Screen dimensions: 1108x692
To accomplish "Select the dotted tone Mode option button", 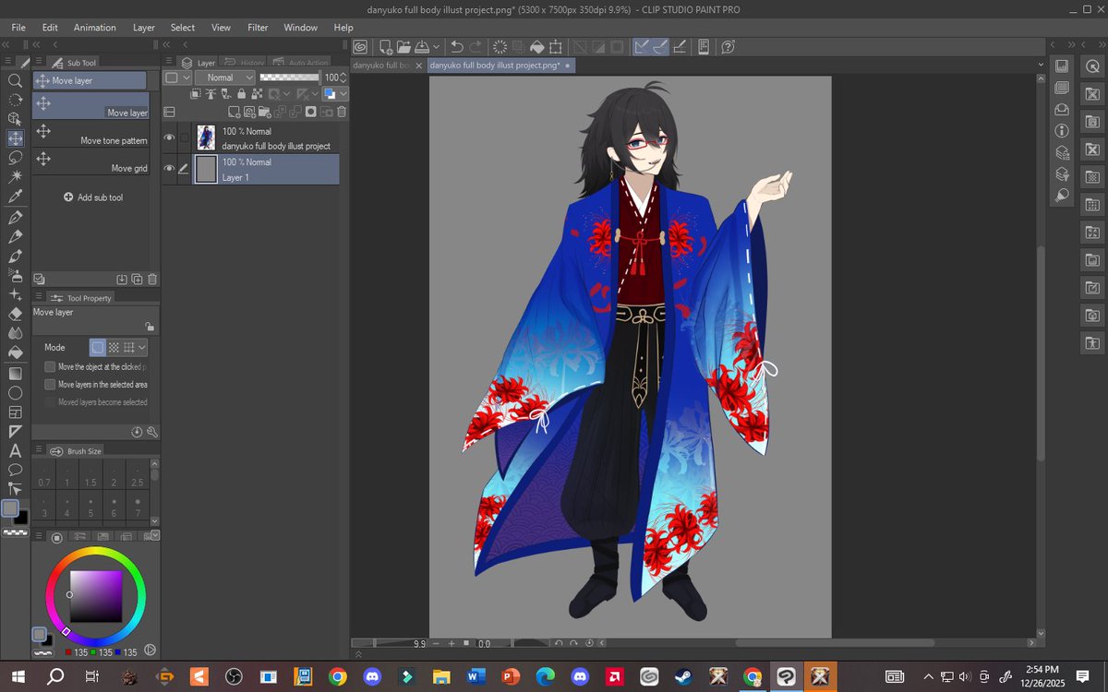I will coord(114,348).
